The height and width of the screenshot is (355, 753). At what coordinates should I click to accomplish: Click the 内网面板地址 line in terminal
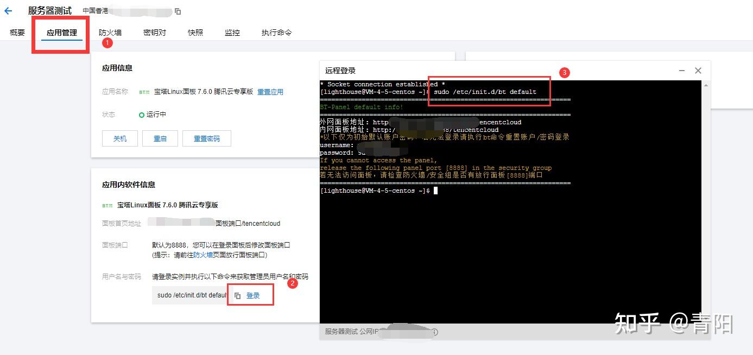point(409,130)
